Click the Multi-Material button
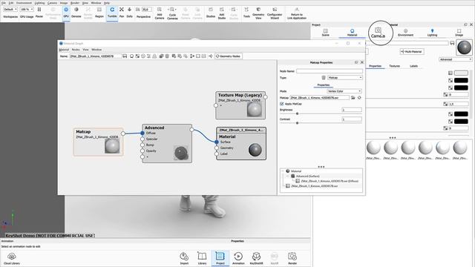 coord(412,52)
